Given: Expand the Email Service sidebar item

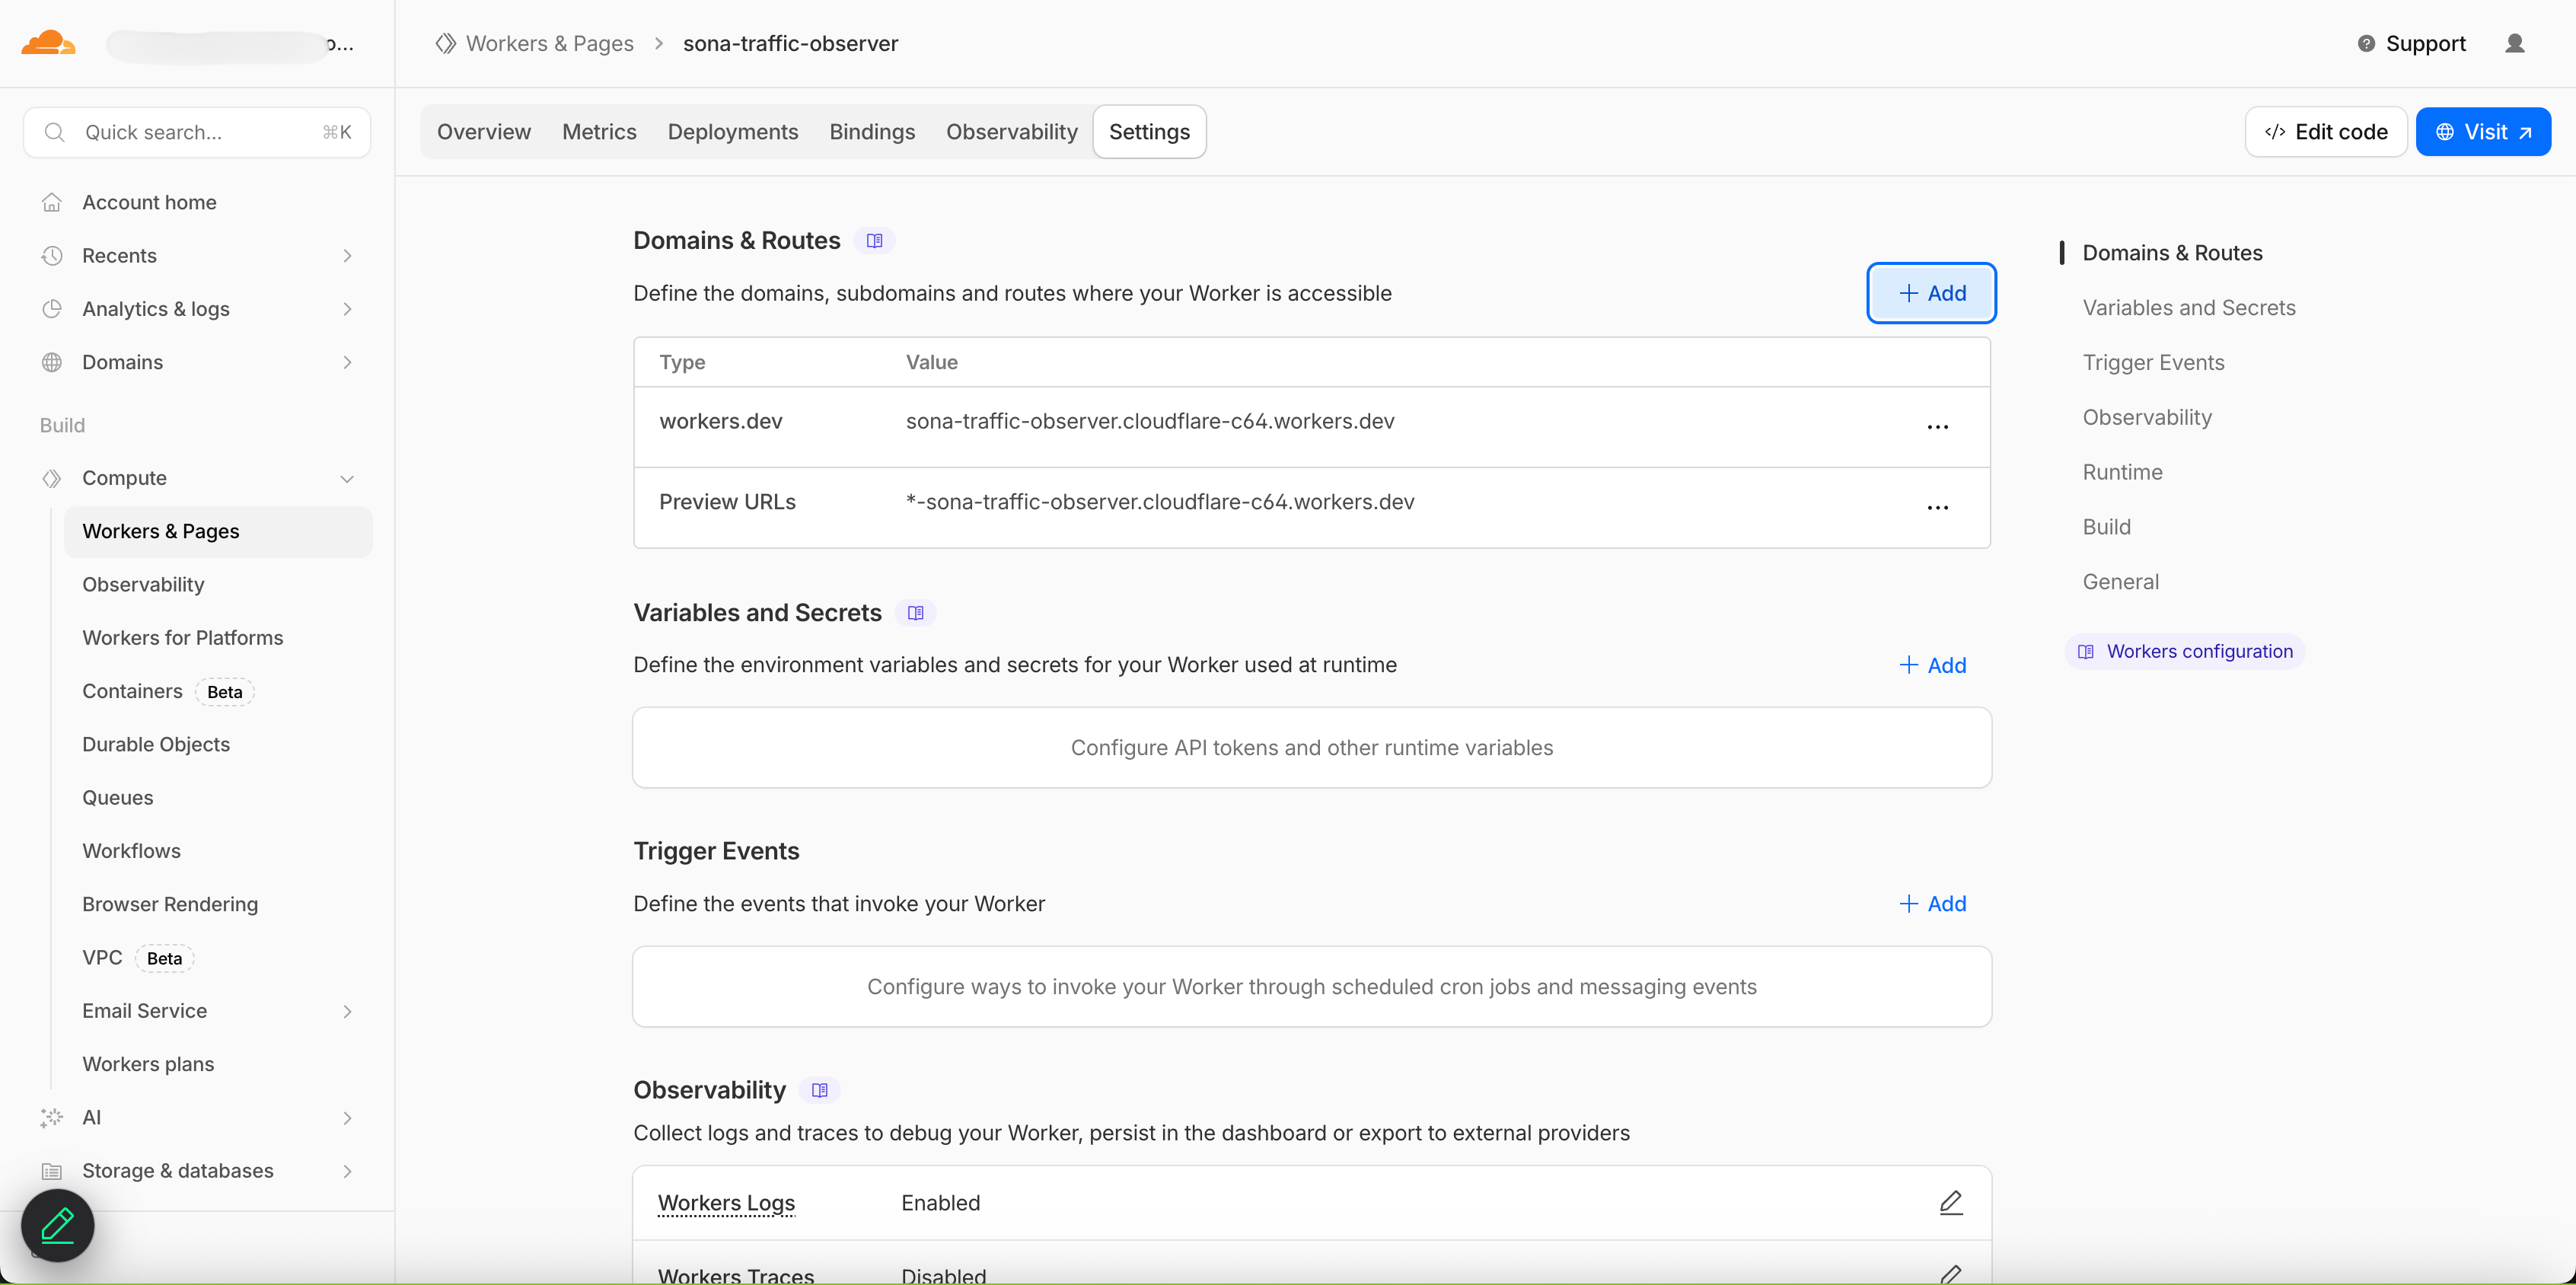Looking at the screenshot, I should (347, 1011).
